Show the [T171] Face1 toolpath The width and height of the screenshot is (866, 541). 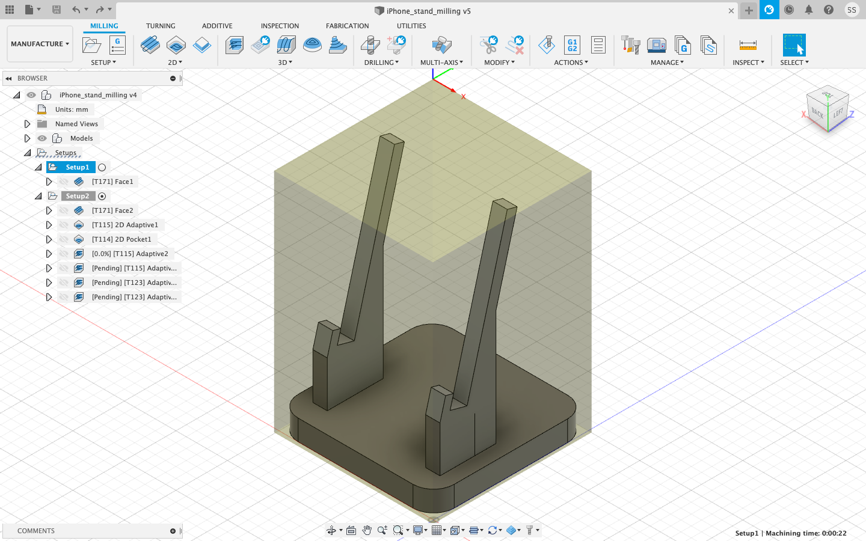click(64, 182)
